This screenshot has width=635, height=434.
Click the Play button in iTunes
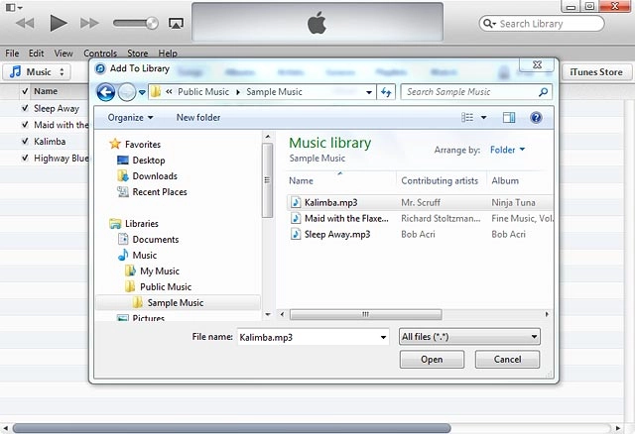coord(59,22)
